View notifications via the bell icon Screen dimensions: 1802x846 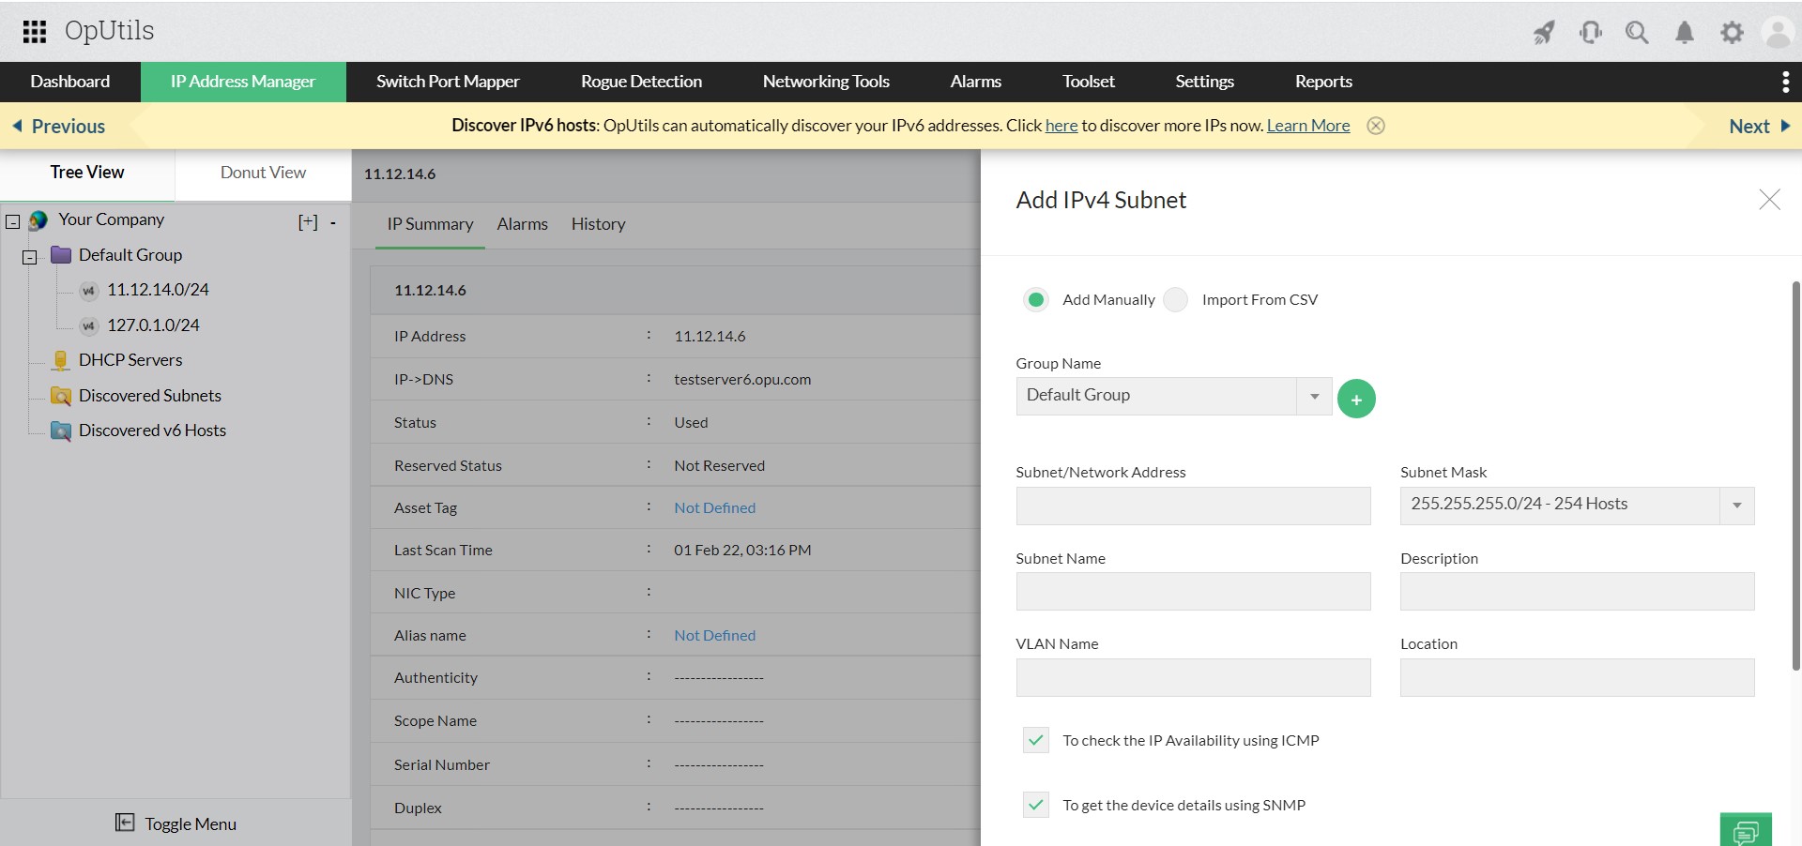1685,31
